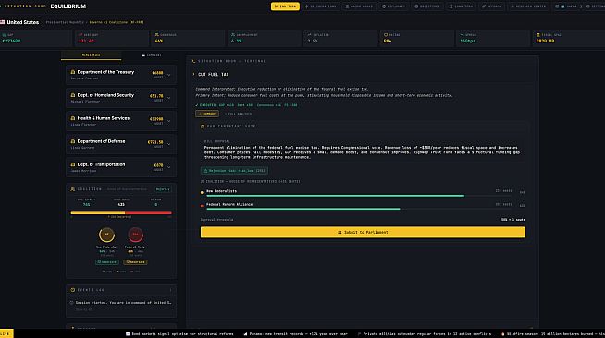Viewport: 605px width, 338px height.
Task: Click the Coalition panel people icon
Action: tap(72, 189)
